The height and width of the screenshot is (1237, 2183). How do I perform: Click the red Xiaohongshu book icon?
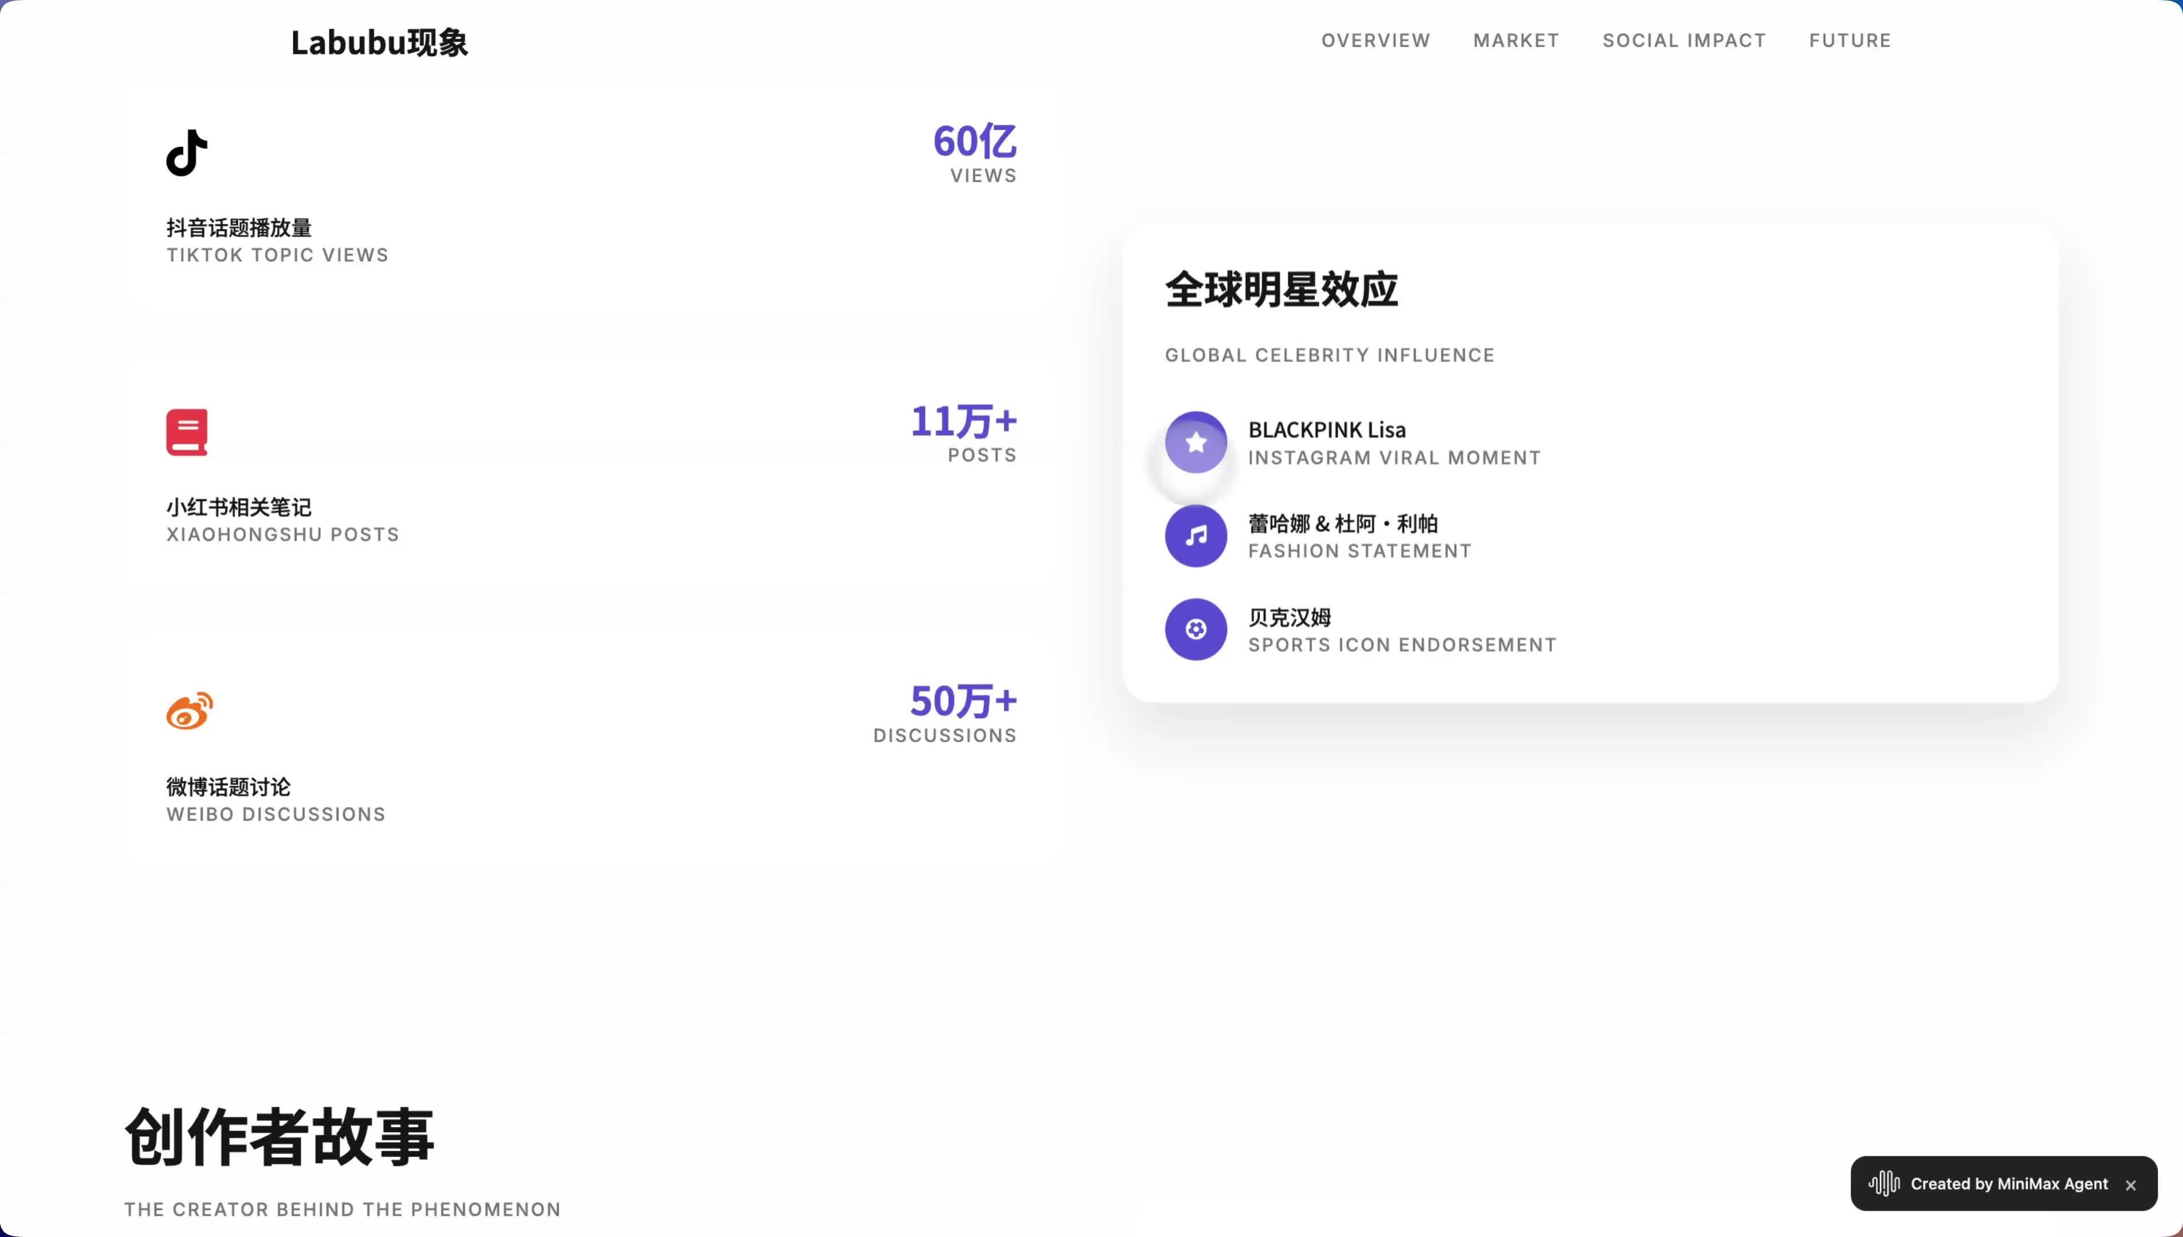pyautogui.click(x=187, y=432)
